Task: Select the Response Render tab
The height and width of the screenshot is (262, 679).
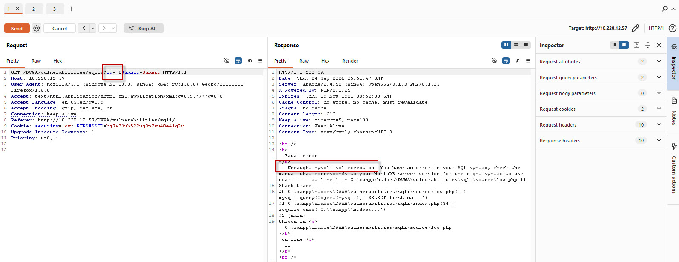Action: click(x=350, y=61)
